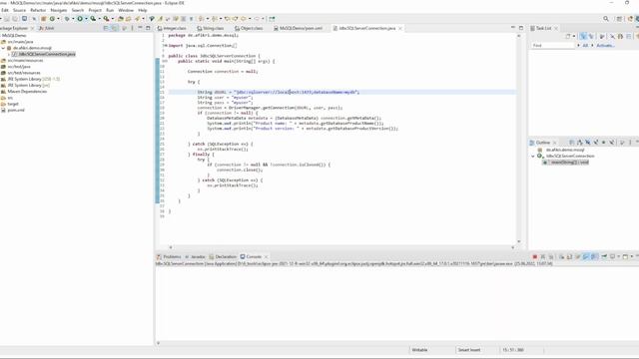
Task: Open the Refactor menu
Action: 38,10
